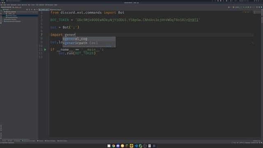Choose general_cog in the autocomplete popup
Screen dimensions: 263x148
(89, 39)
